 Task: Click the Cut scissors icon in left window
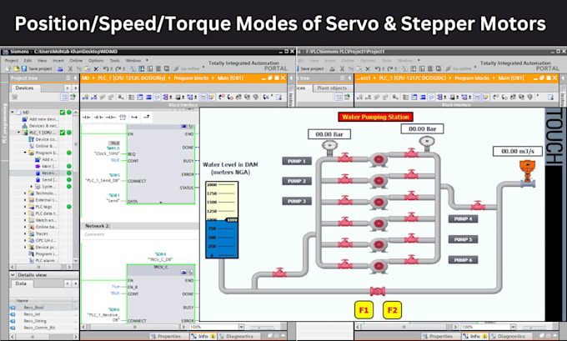71,68
